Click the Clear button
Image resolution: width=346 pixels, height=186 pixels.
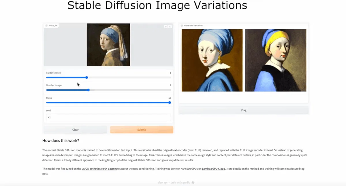75,130
